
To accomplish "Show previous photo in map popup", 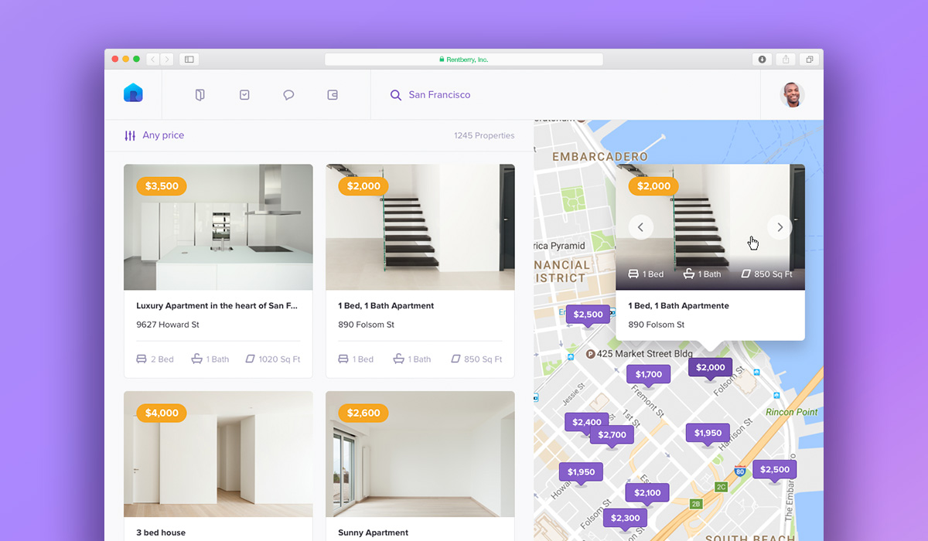I will pos(640,227).
